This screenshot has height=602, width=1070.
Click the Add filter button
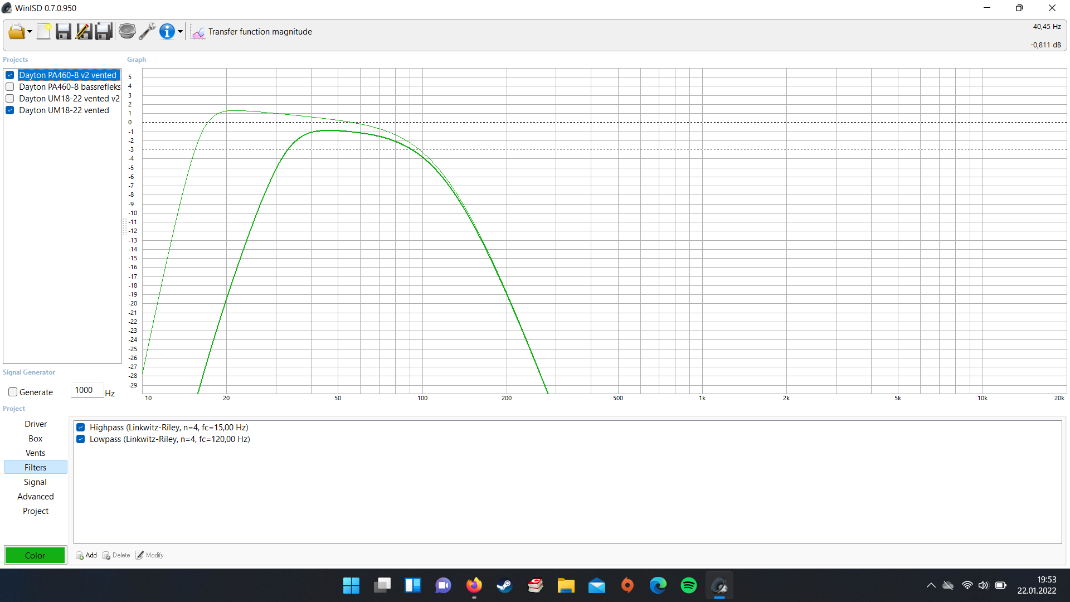[x=86, y=555]
